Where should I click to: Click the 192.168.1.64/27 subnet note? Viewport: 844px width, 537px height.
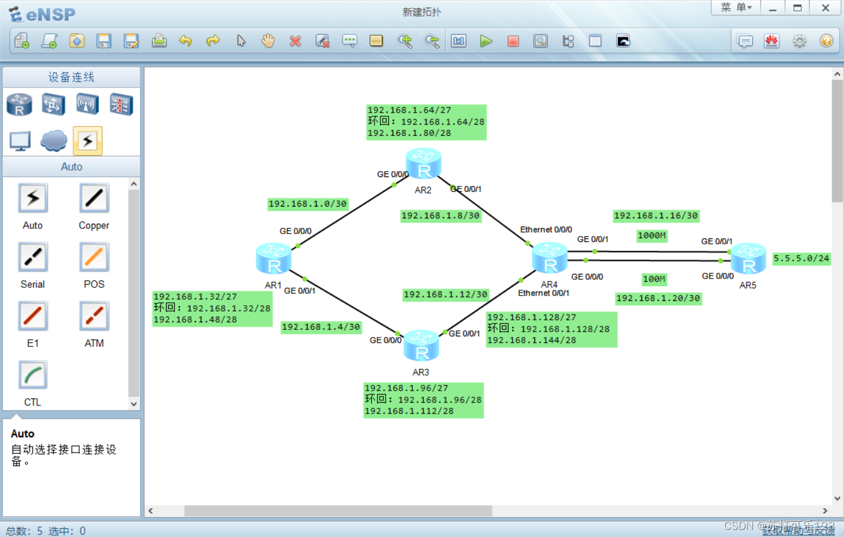(426, 122)
